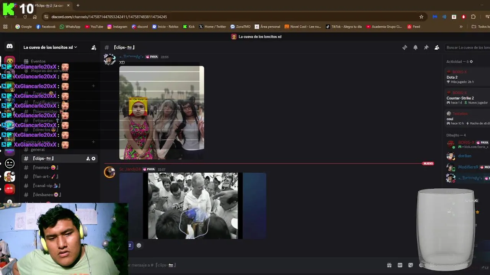
Task: Create invite icon on clips channel
Action: [x=88, y=159]
